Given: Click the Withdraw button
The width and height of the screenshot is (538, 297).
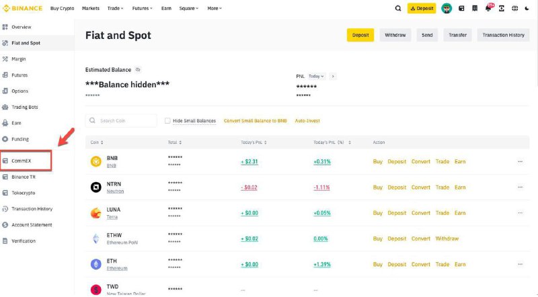Looking at the screenshot, I should (395, 35).
